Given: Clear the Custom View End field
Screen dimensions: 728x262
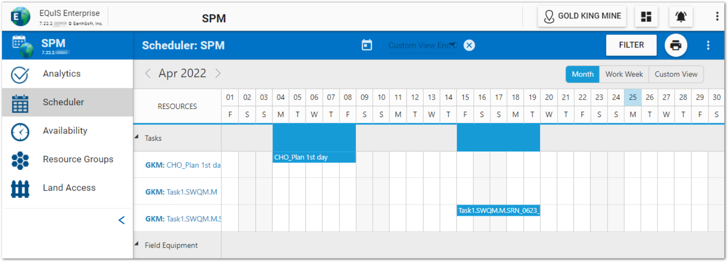Looking at the screenshot, I should tap(469, 45).
